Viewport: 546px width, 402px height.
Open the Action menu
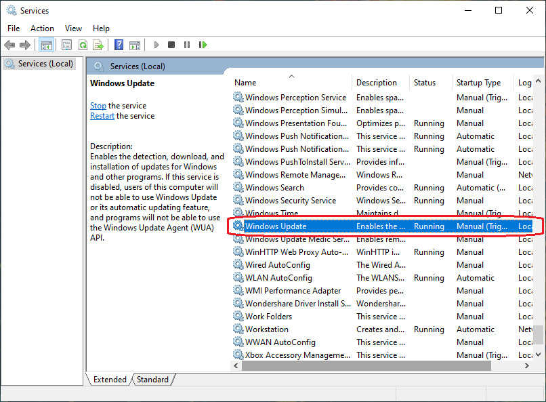click(42, 28)
